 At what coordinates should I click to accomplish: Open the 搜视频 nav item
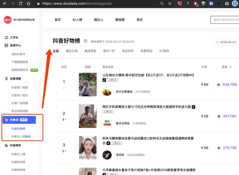tap(120, 20)
